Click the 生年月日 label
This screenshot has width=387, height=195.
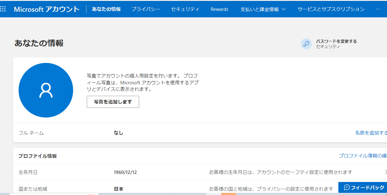coord(28,172)
